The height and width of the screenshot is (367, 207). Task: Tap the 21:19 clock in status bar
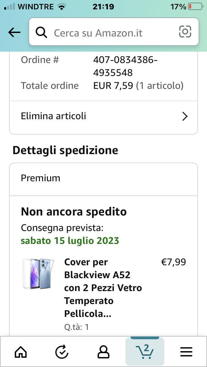click(103, 6)
